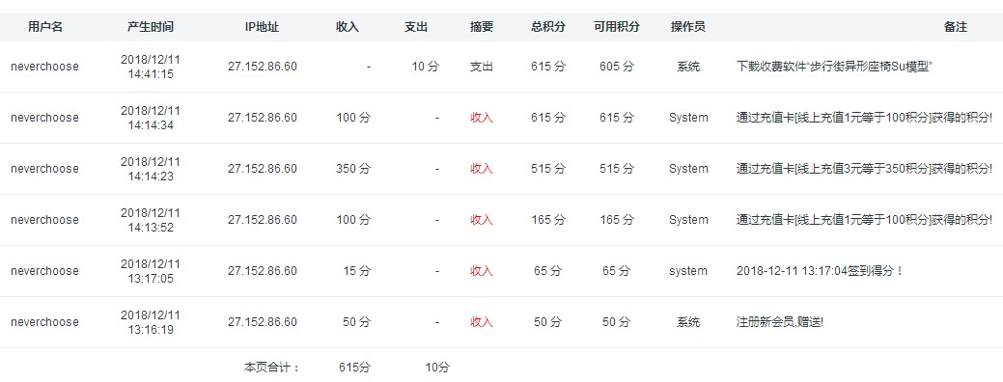The width and height of the screenshot is (1003, 382).
Task: Click neverchoose in the 13:16:19 row
Action: click(44, 322)
